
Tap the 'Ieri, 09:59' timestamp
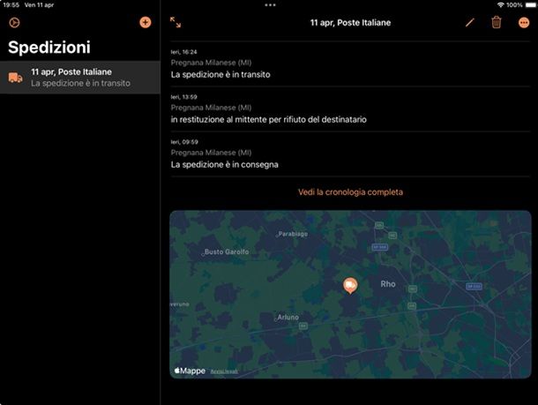(x=184, y=142)
